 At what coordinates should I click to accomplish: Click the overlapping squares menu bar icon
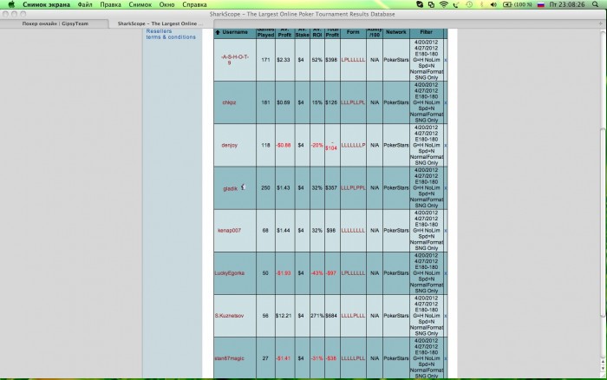pyautogui.click(x=431, y=4)
